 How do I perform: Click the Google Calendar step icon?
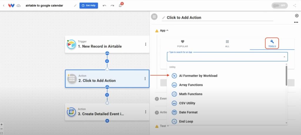click(71, 112)
